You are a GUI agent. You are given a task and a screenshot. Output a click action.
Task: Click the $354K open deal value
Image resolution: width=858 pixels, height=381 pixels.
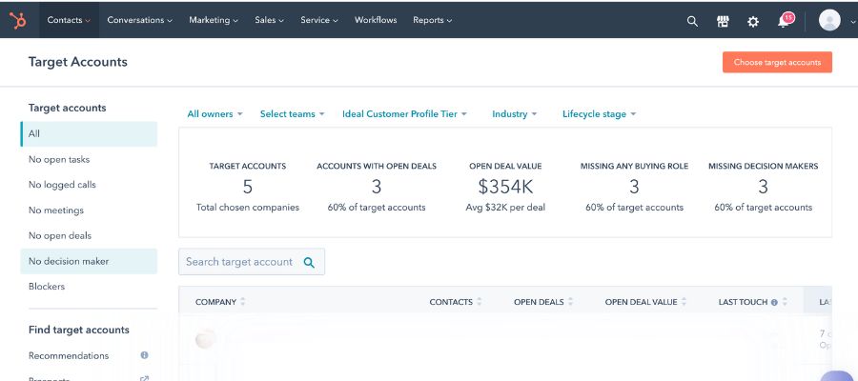pyautogui.click(x=505, y=187)
